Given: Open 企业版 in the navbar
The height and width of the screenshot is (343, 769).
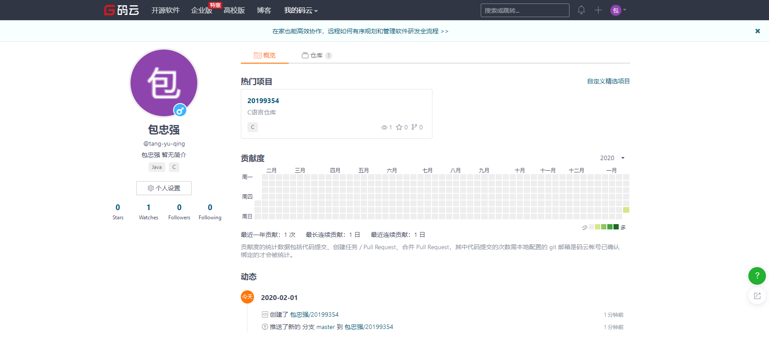Looking at the screenshot, I should (x=202, y=10).
